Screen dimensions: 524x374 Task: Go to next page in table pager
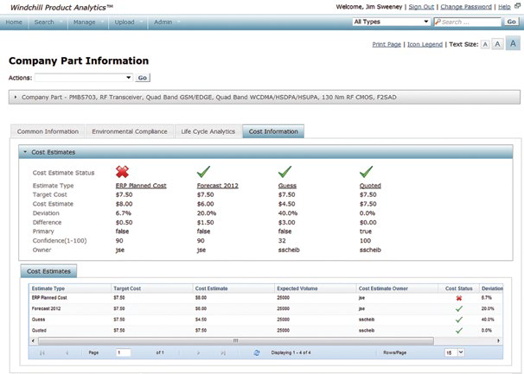coord(198,352)
